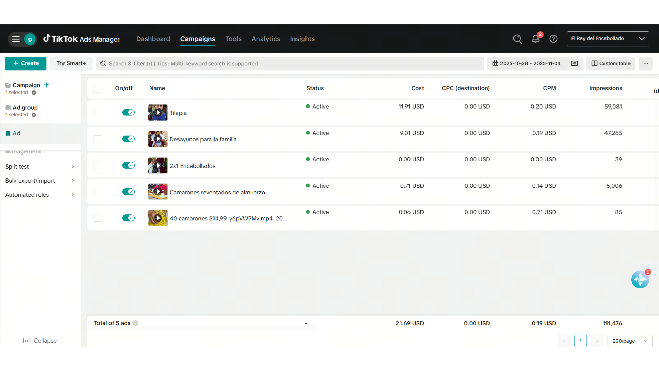Turn off the Tilapia ad toggle
659x370 pixels.
128,113
